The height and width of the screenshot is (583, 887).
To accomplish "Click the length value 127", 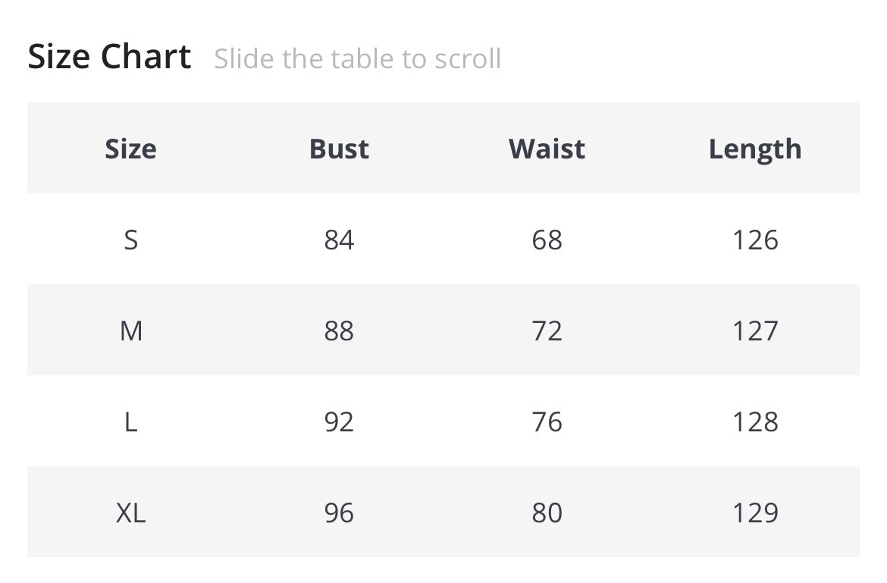I will point(755,331).
